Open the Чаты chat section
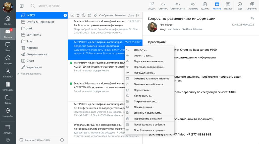 pos(8,47)
